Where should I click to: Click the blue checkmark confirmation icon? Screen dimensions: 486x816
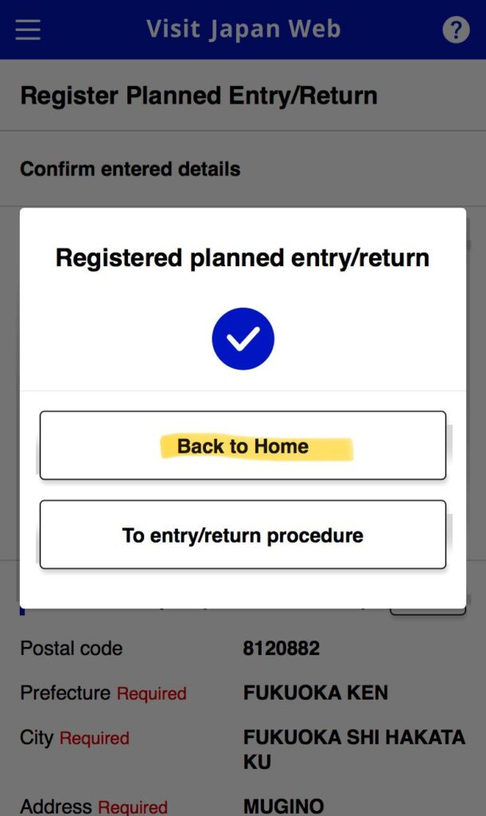[x=243, y=339]
